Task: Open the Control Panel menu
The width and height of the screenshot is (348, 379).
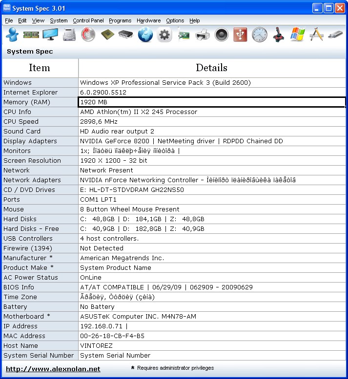Action: coord(88,20)
